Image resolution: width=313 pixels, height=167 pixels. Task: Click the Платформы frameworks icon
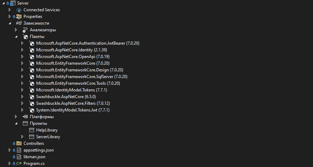click(x=25, y=117)
